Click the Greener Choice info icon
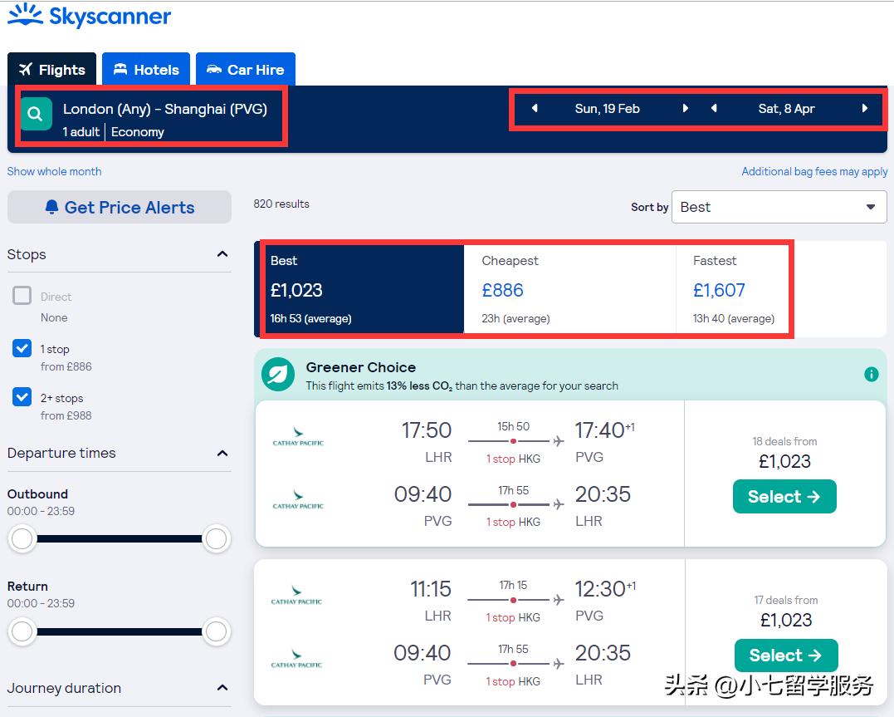The image size is (894, 717). (871, 374)
